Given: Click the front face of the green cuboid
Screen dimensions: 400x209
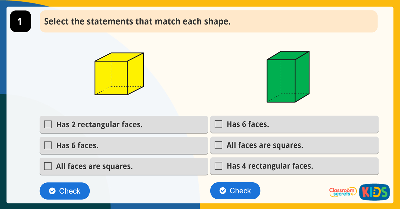Looking at the screenshot, I should pyautogui.click(x=281, y=81).
